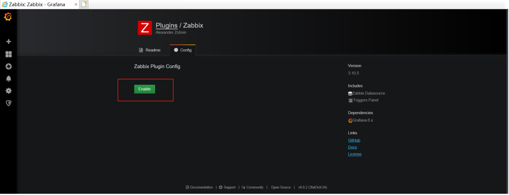Click the Open Source footer link
This screenshot has height=195, width=509.
pos(281,187)
